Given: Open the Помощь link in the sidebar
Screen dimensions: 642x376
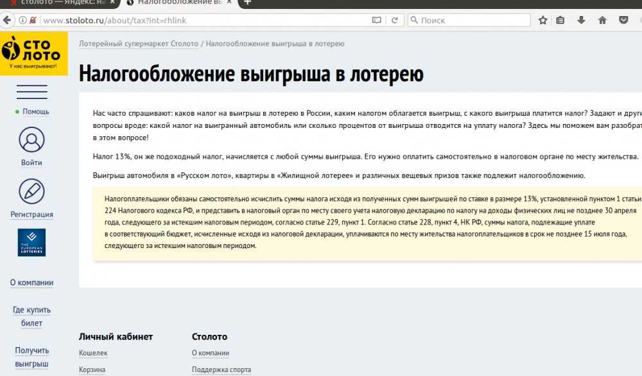Looking at the screenshot, I should [35, 112].
